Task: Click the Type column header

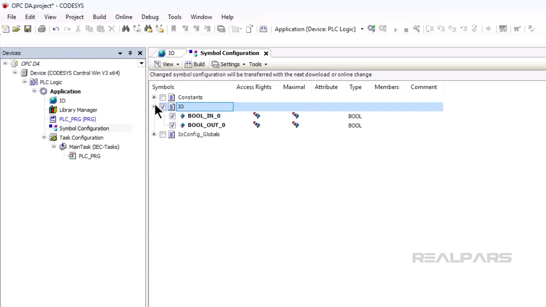Action: click(x=355, y=87)
